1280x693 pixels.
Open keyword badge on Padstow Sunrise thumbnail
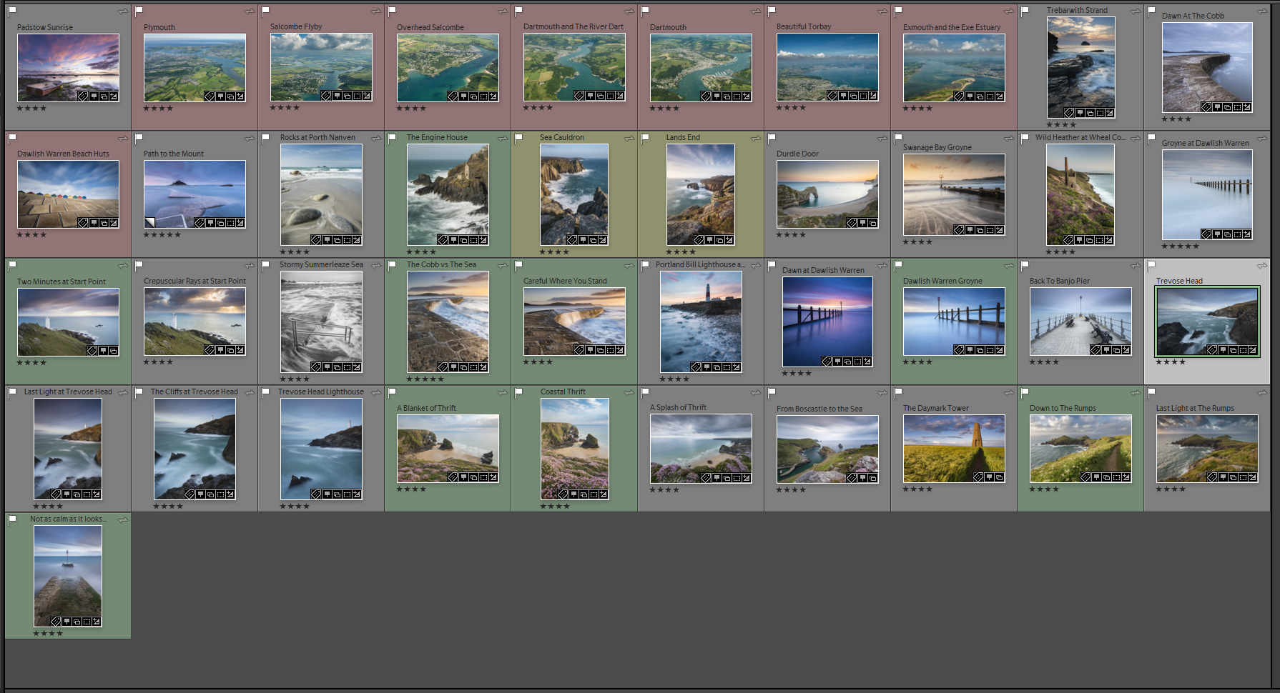pos(83,96)
